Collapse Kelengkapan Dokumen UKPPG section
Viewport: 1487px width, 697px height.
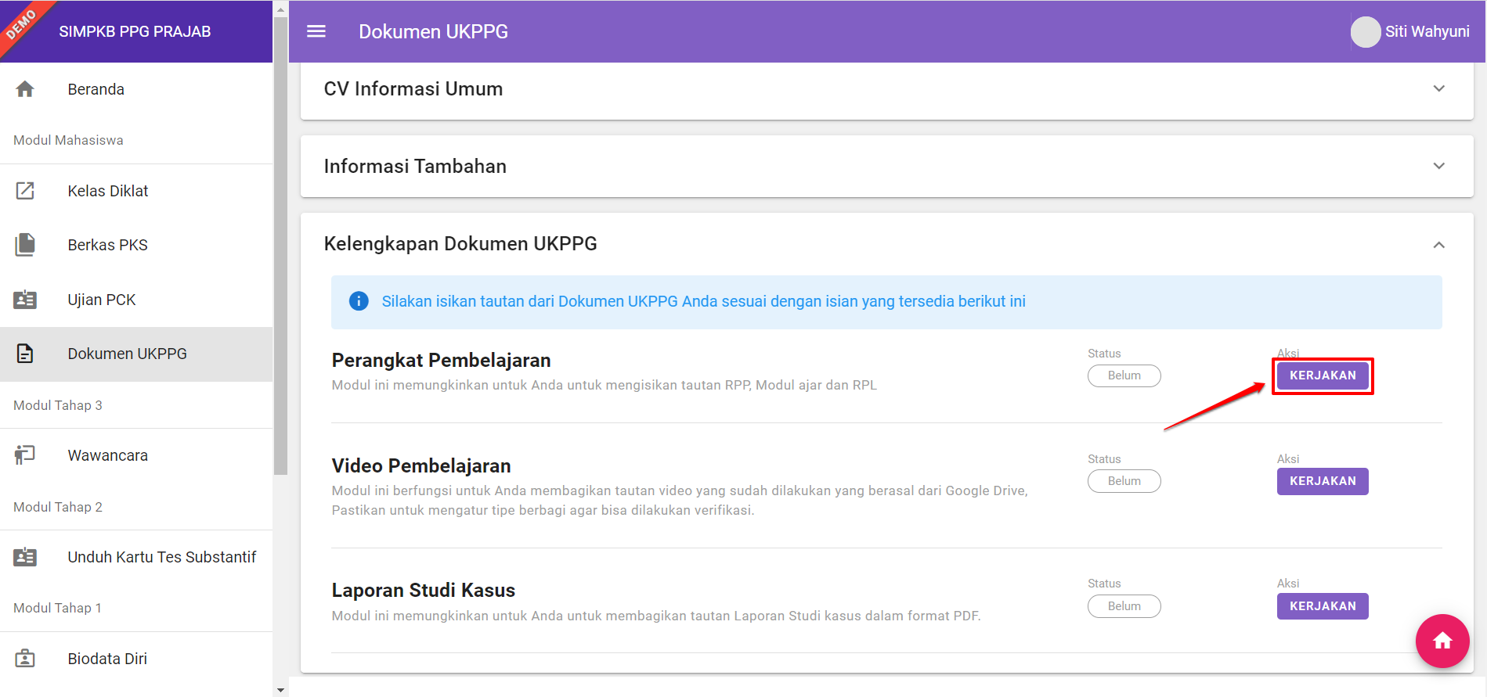[1438, 245]
